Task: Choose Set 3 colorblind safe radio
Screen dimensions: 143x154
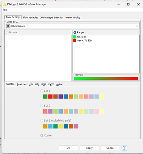Action: click(x=42, y=120)
